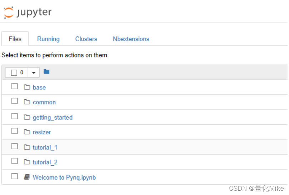Screen dimensions: 289x195
Task: Open the selection dropdown arrow in header
Action: click(x=34, y=72)
